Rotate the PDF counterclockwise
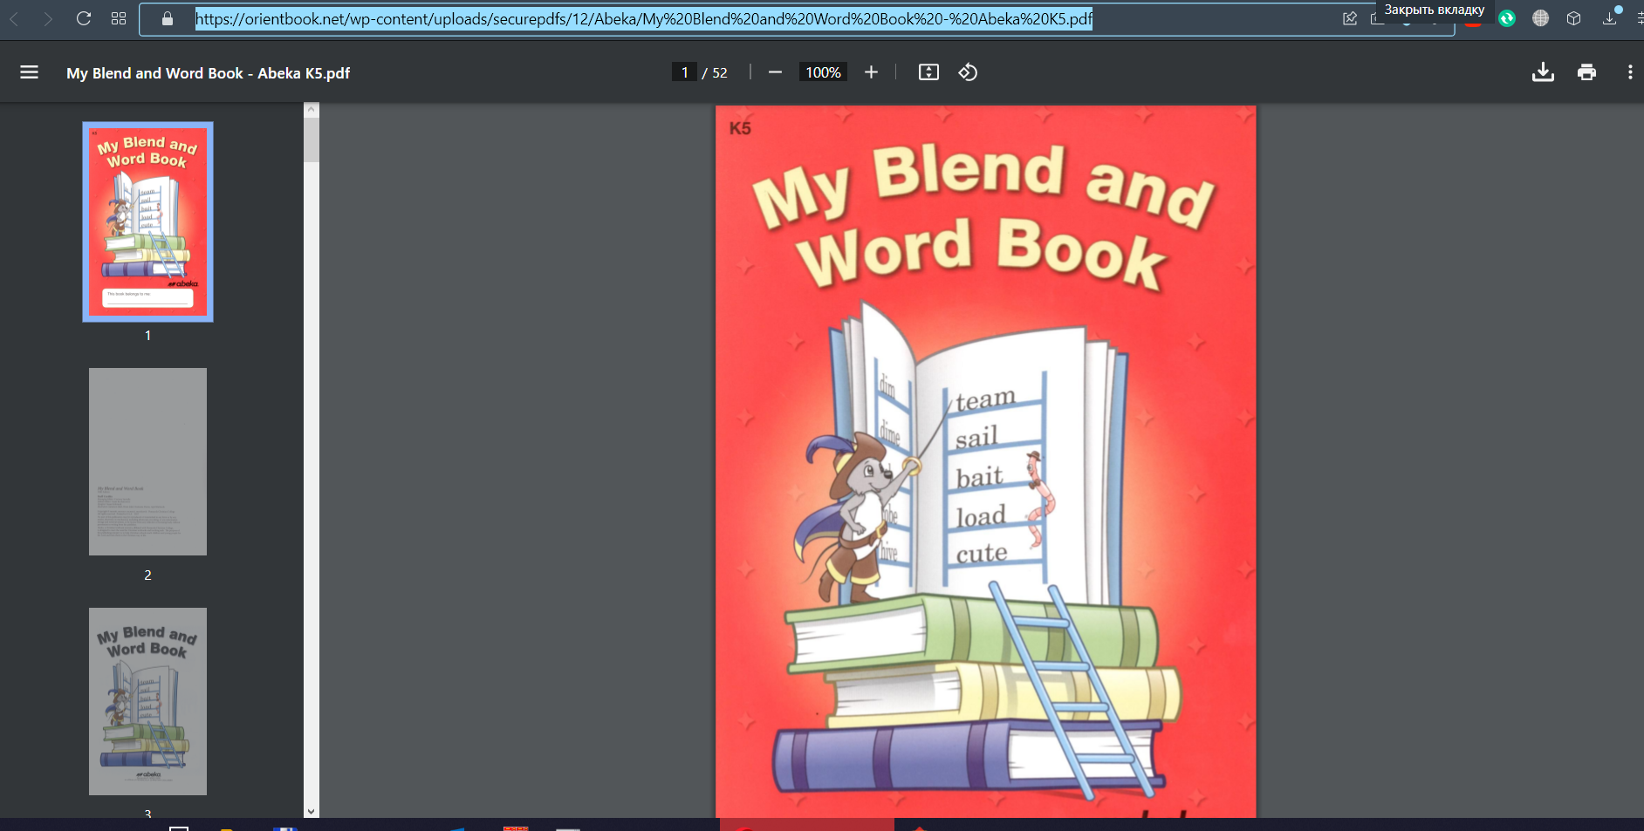The height and width of the screenshot is (831, 1644). (x=968, y=72)
